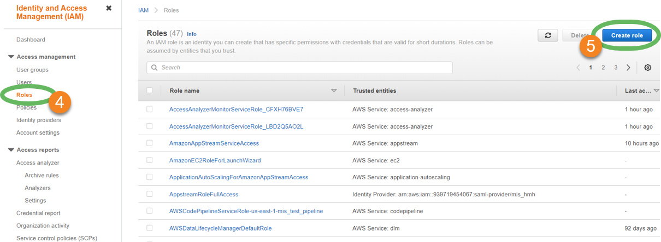Open table preferences gear icon

point(648,68)
